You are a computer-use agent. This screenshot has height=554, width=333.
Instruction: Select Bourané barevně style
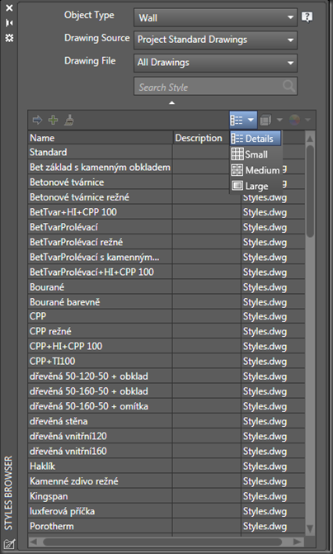pos(101,302)
